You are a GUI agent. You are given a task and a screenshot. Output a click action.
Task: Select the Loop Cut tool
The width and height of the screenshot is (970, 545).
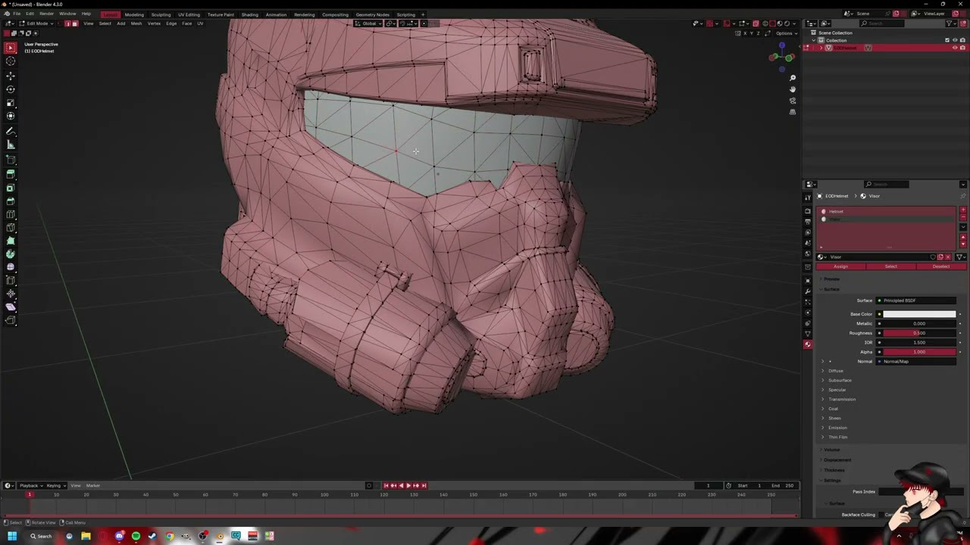point(11,214)
